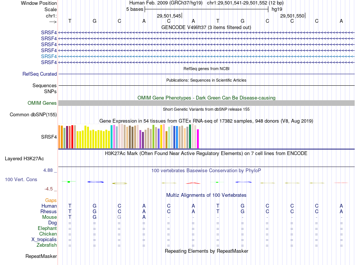Click the RepeatMasker track label
This screenshot has height=265, width=355.
[41, 256]
